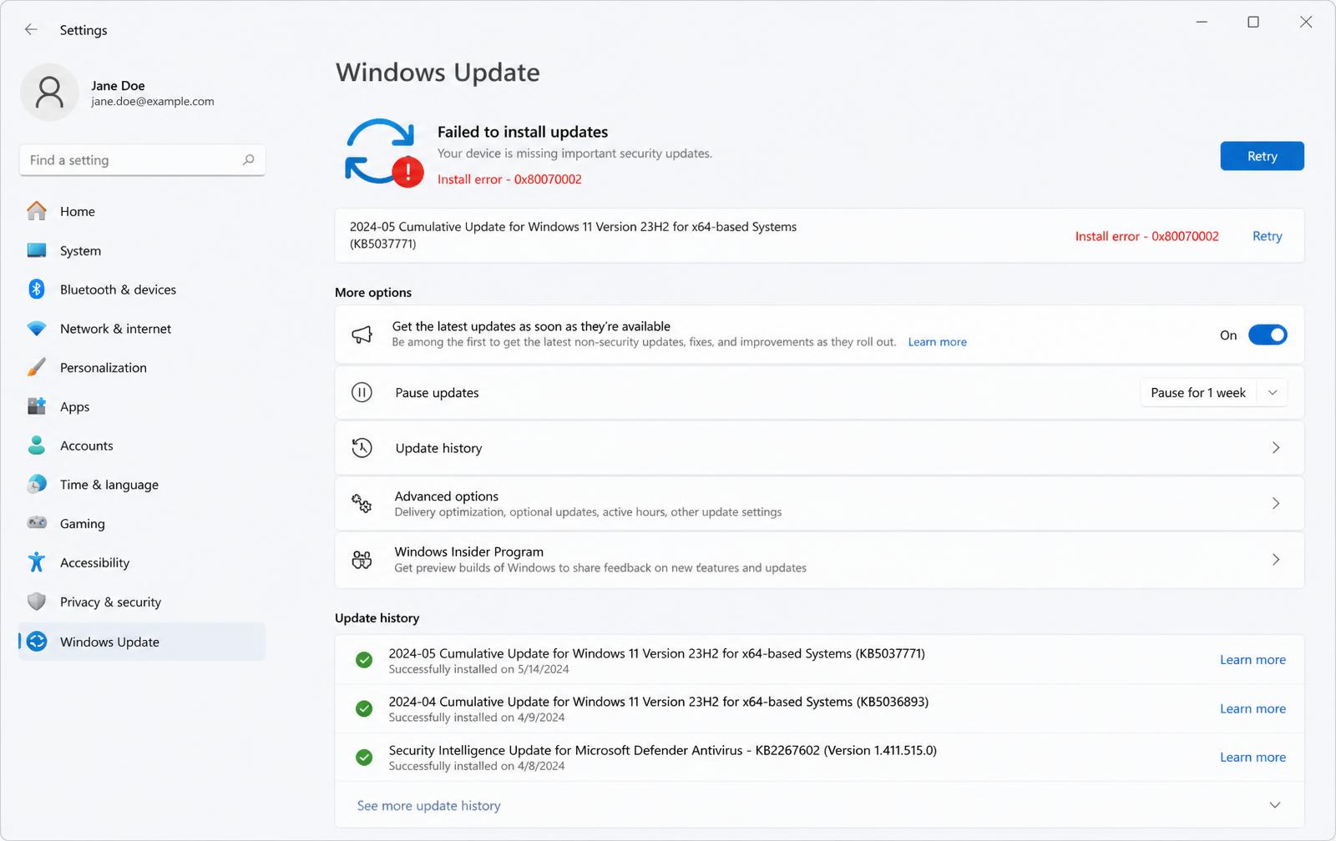The width and height of the screenshot is (1336, 841).
Task: Click the Personalization paintbrush icon
Action: point(37,367)
